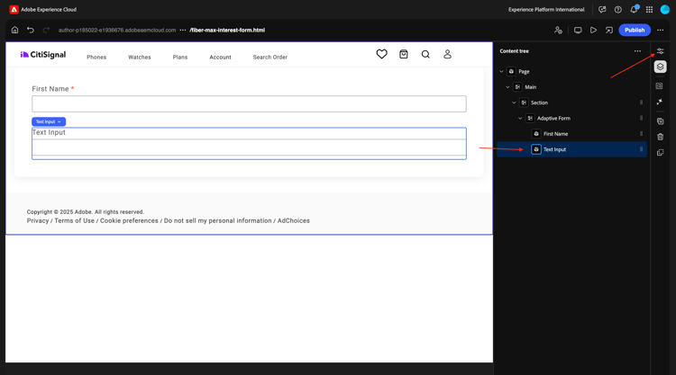This screenshot has width=676, height=375.
Task: Open the app switcher grid icon
Action: click(x=649, y=10)
